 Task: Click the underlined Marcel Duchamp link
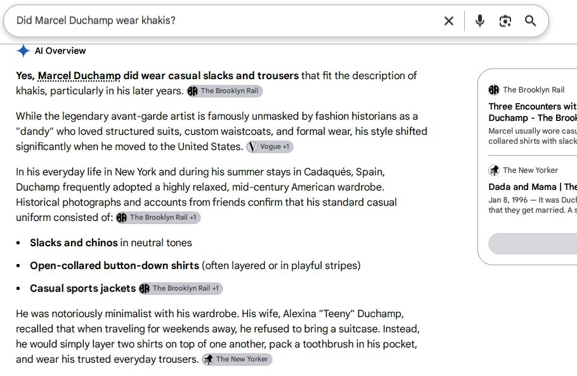[x=79, y=75]
